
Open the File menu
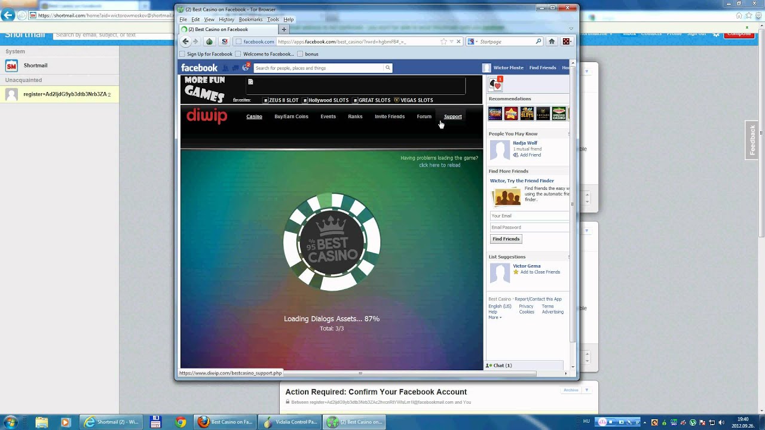183,20
